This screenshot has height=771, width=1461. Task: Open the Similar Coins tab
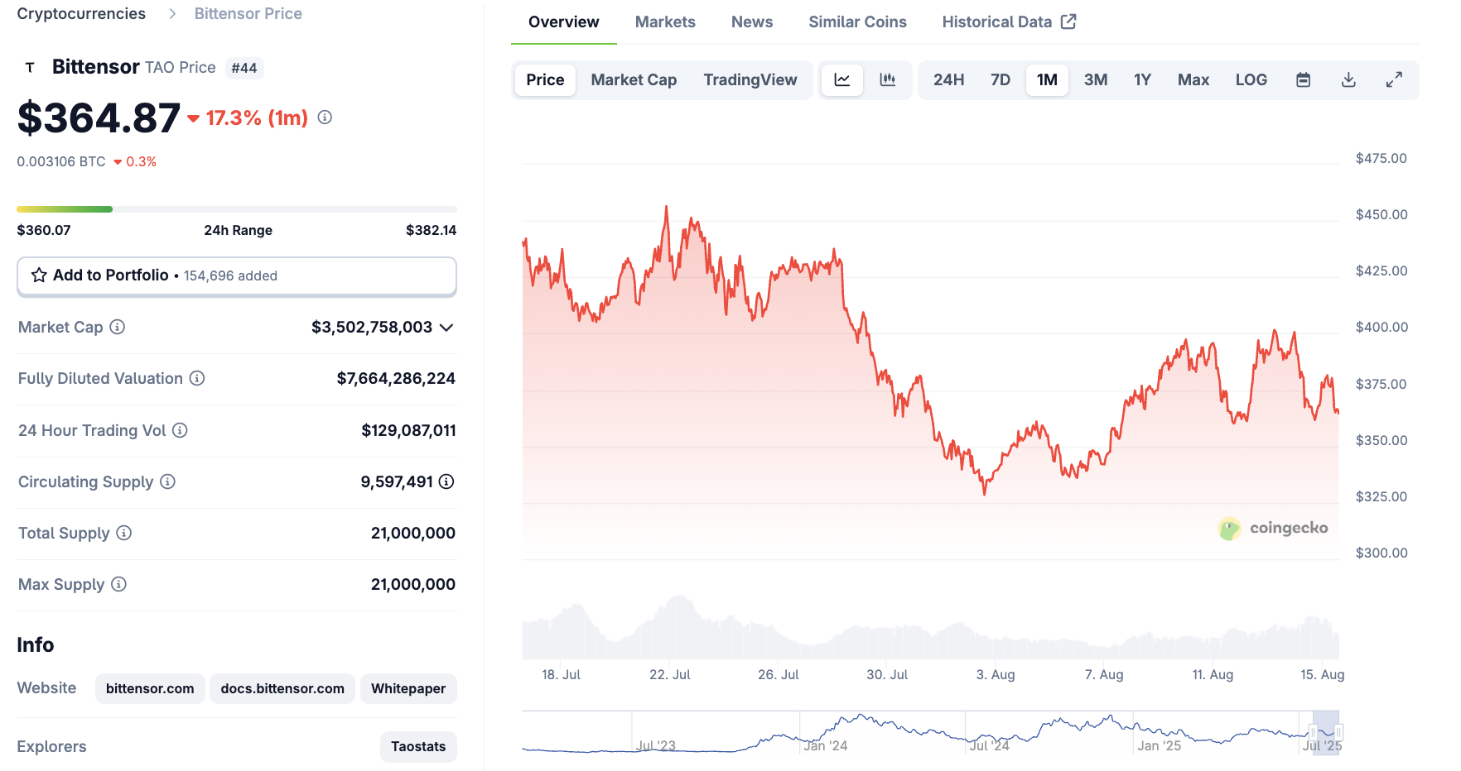[x=857, y=22]
